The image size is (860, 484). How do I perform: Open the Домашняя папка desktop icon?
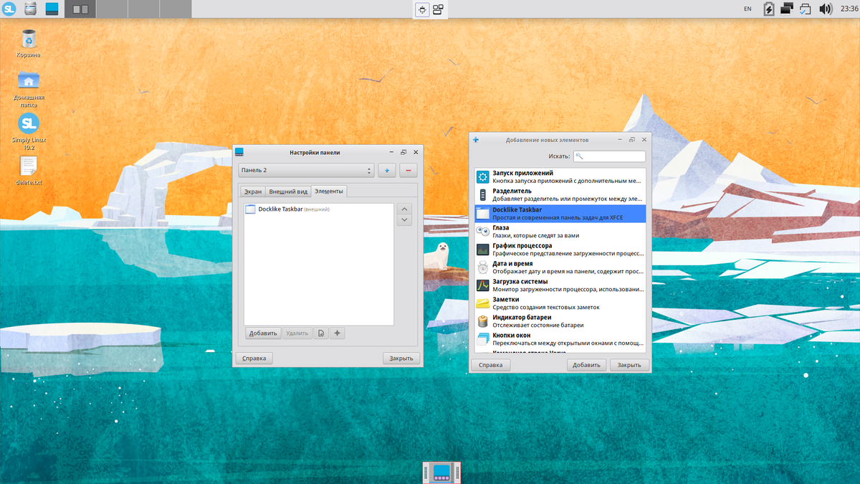[29, 90]
